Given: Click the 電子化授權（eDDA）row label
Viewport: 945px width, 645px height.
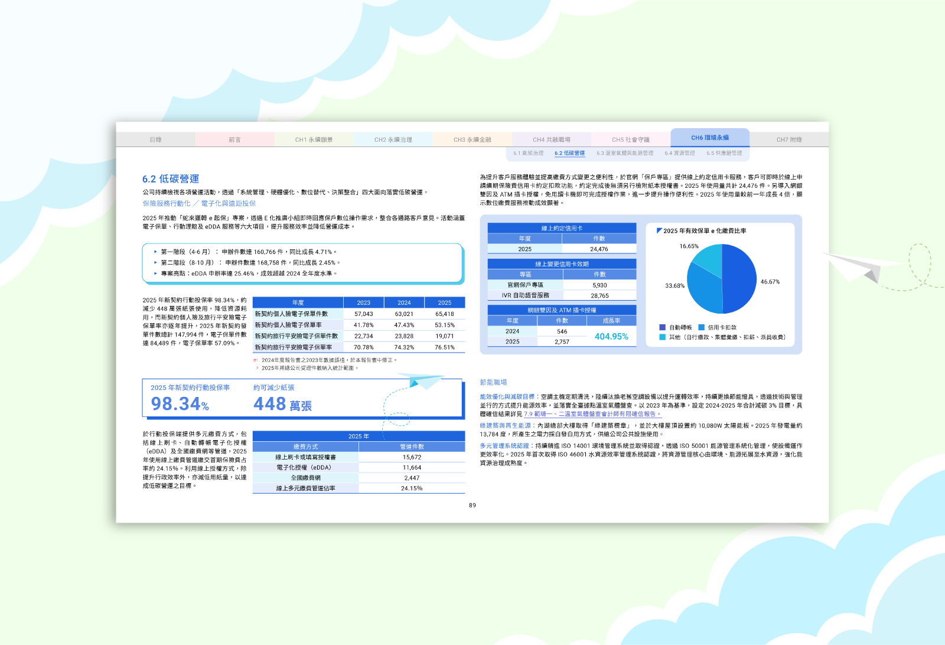Looking at the screenshot, I should tap(305, 468).
